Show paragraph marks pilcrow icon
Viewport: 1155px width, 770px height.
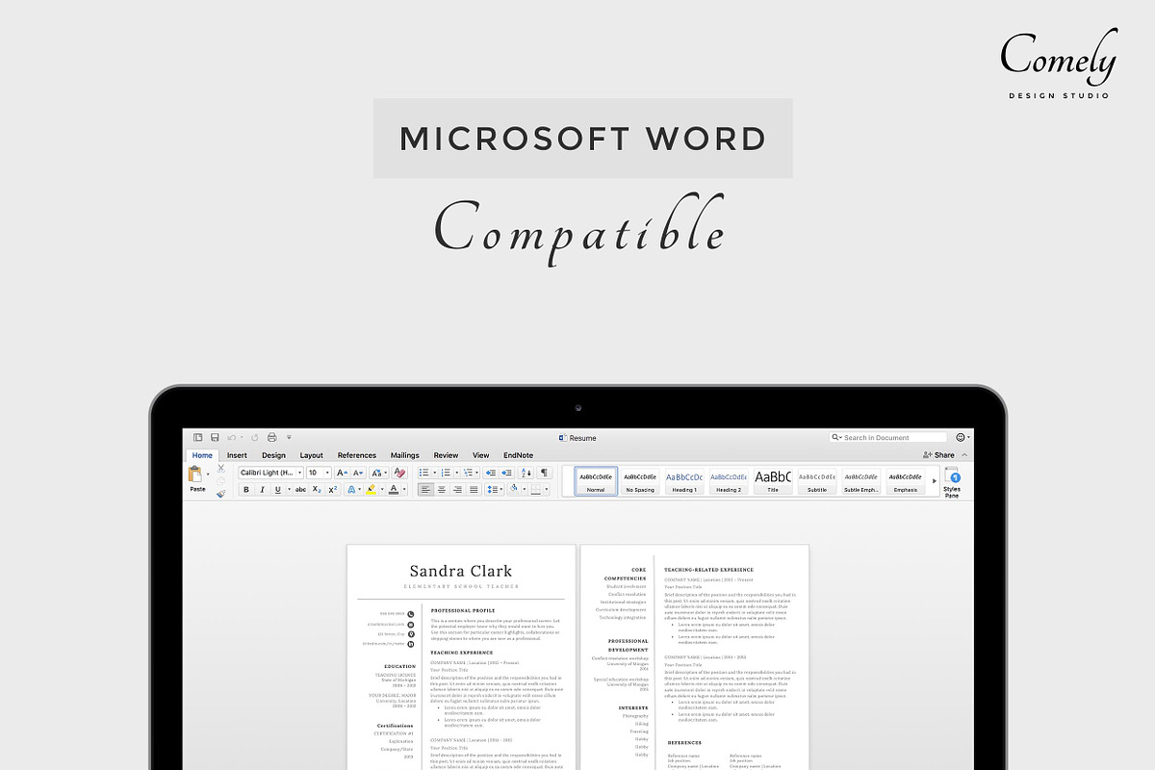[x=544, y=473]
